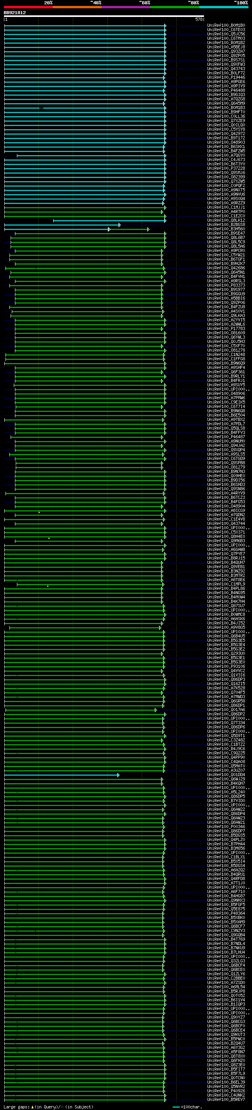Click the cyan ~100% identity legend segment
The width and height of the screenshot is (252, 1110).
click(x=224, y=7)
